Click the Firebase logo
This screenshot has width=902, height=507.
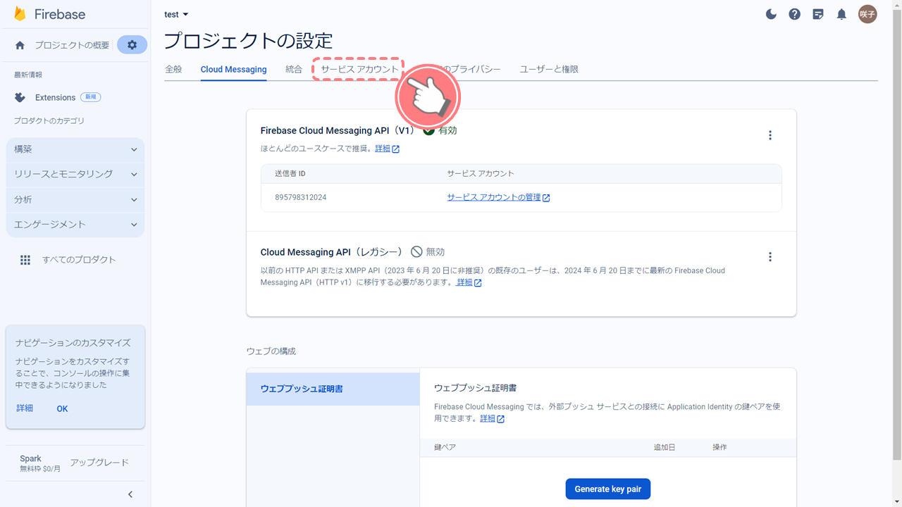click(49, 14)
